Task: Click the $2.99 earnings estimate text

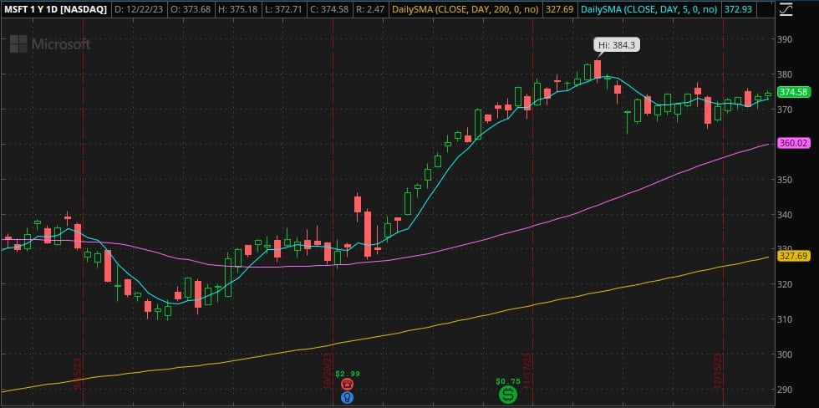Action: click(x=348, y=374)
